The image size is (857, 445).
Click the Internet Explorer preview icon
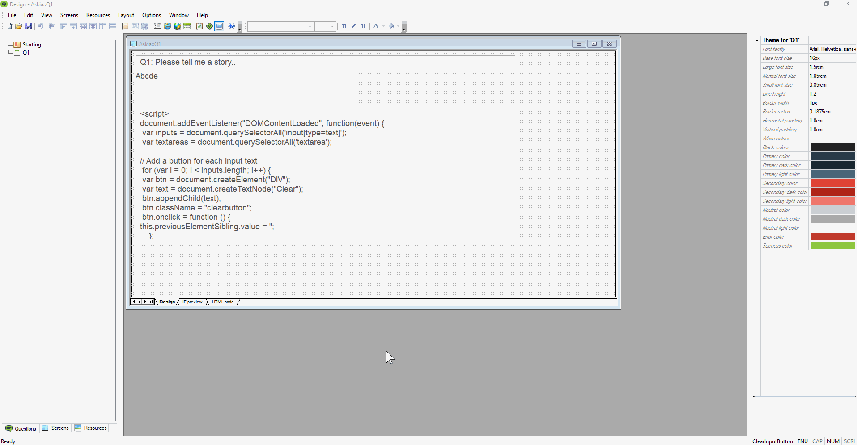[167, 26]
